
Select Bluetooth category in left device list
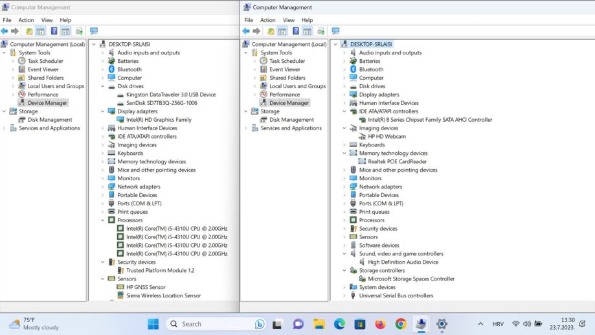pos(129,69)
